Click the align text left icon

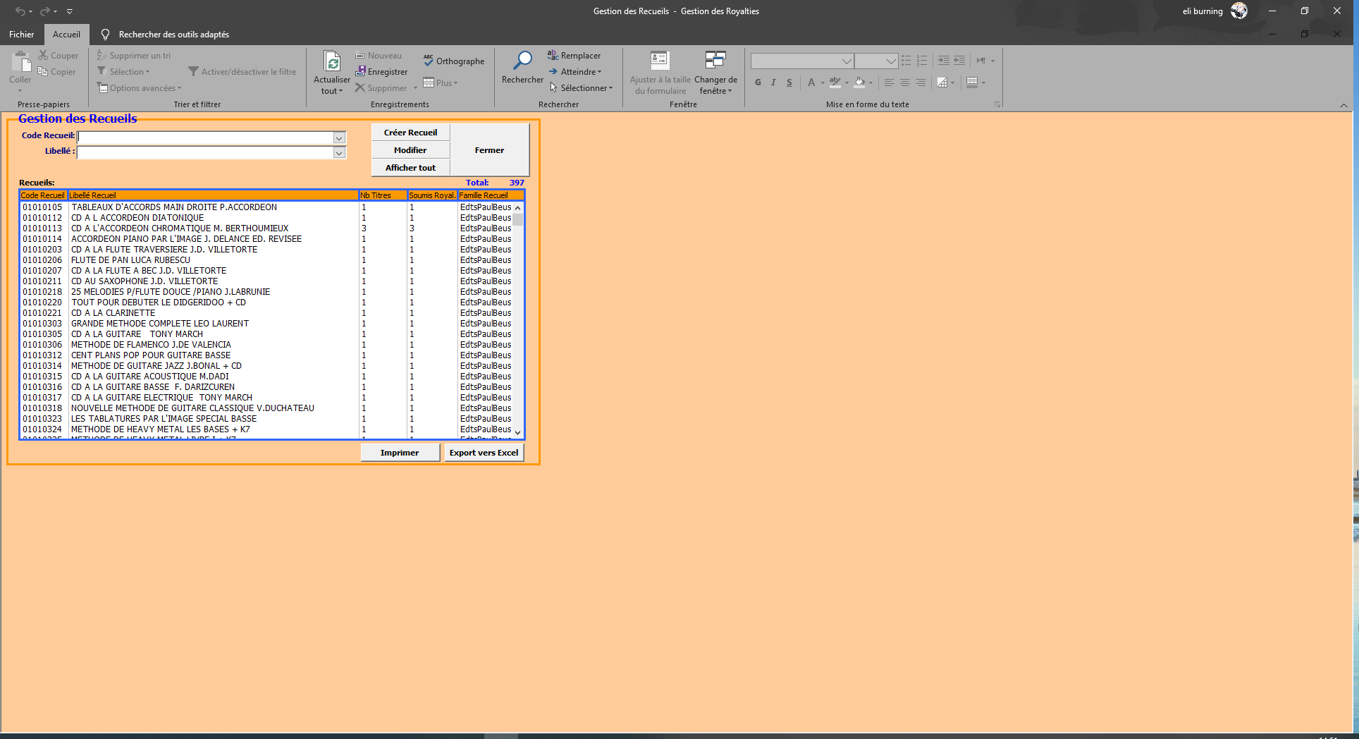[890, 83]
